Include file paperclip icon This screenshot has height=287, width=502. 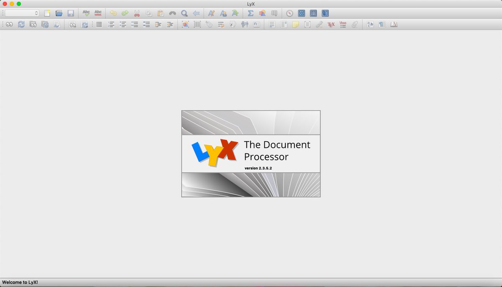pyautogui.click(x=355, y=25)
